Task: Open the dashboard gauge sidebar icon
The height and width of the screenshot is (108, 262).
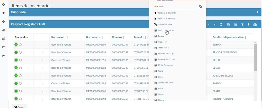Action: [x=3, y=30]
